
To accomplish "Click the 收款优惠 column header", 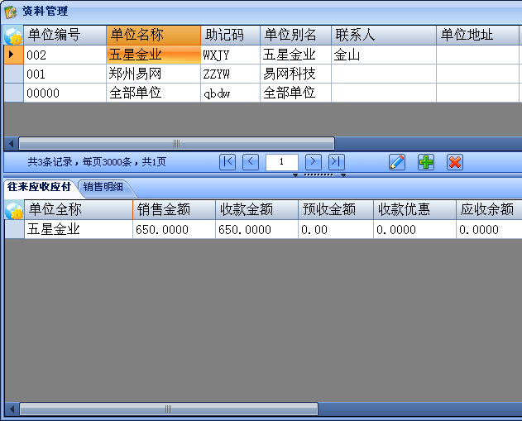I will tap(414, 209).
